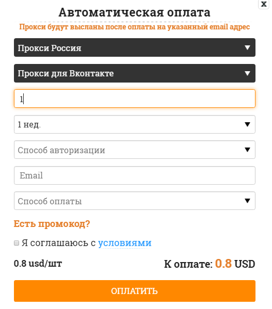Click the arrow icon on 1 нед. selector
Screen dimensions: 272x309
point(247,124)
